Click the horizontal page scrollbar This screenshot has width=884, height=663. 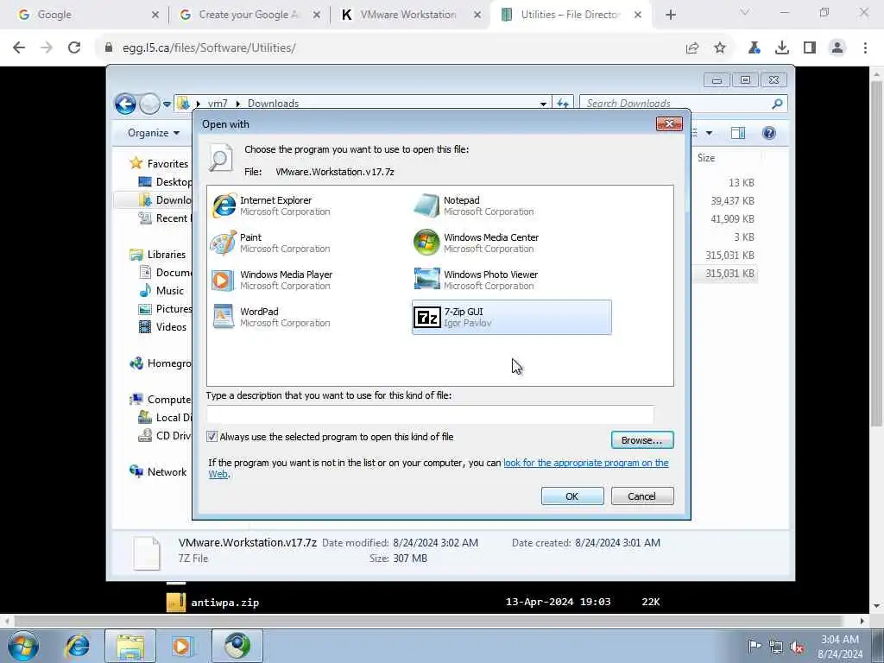428,621
